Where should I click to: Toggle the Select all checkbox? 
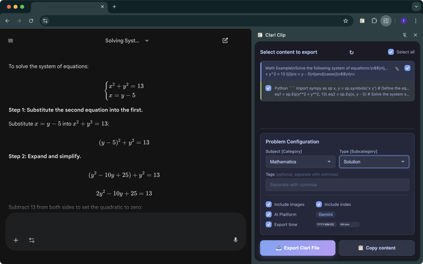click(391, 52)
